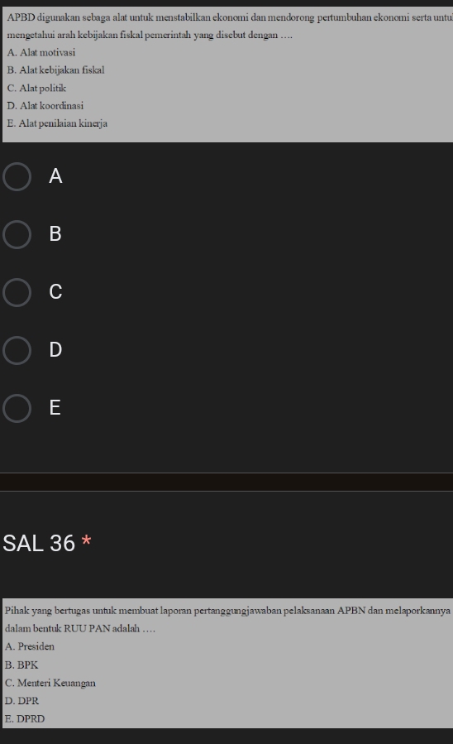Click 'E. Alat penilaian kinerja' text line
The width and height of the screenshot is (453, 744).
[x=57, y=123]
